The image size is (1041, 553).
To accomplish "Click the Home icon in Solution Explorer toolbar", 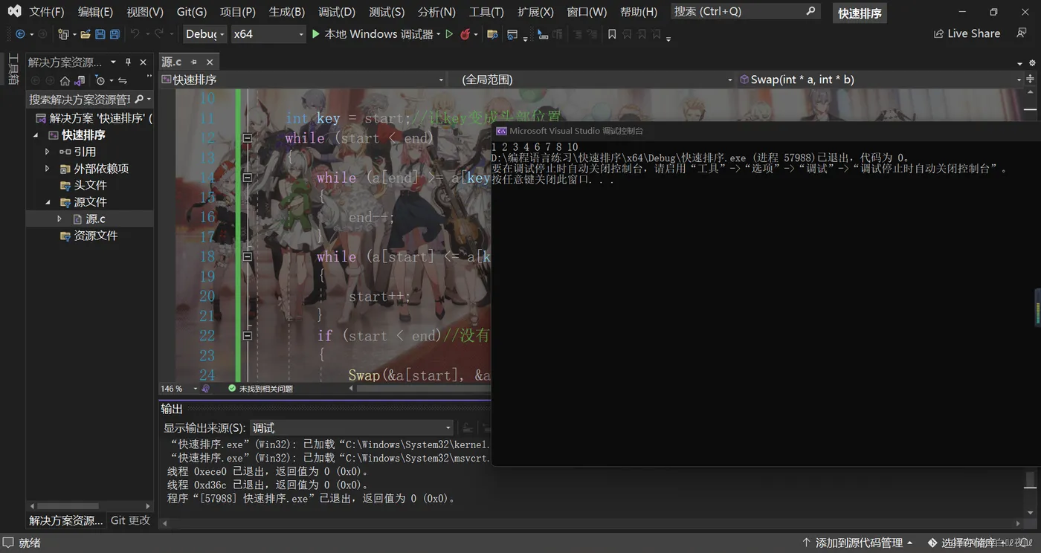I will (65, 80).
